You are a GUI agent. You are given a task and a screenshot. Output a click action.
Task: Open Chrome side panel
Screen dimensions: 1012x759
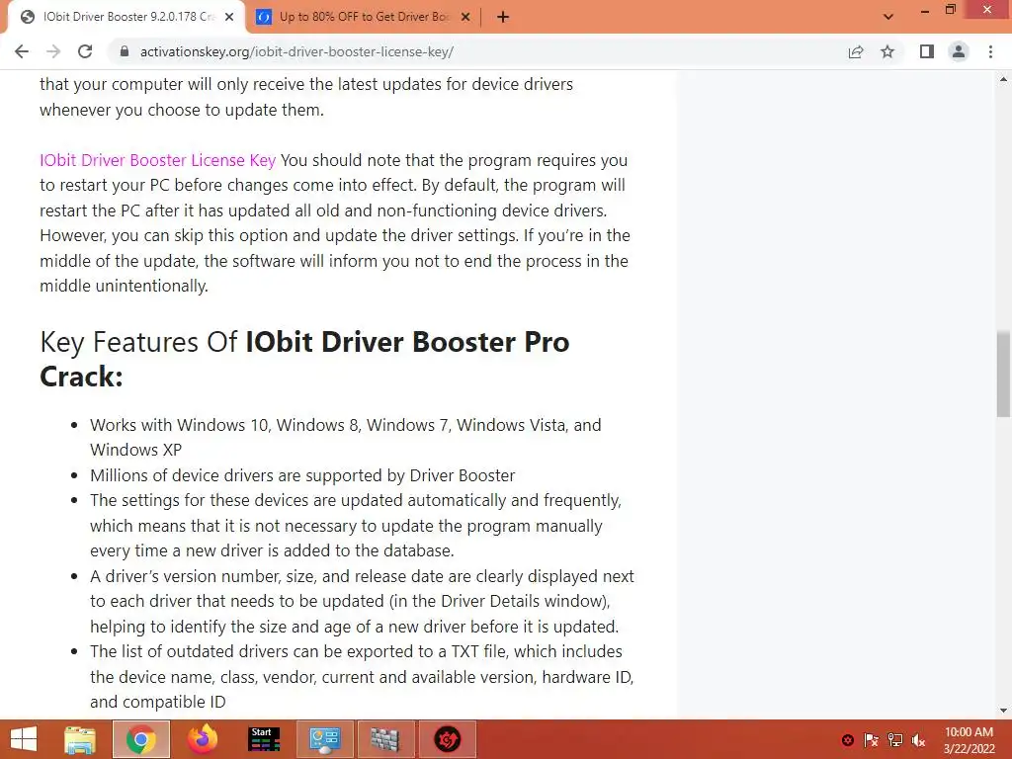[927, 51]
